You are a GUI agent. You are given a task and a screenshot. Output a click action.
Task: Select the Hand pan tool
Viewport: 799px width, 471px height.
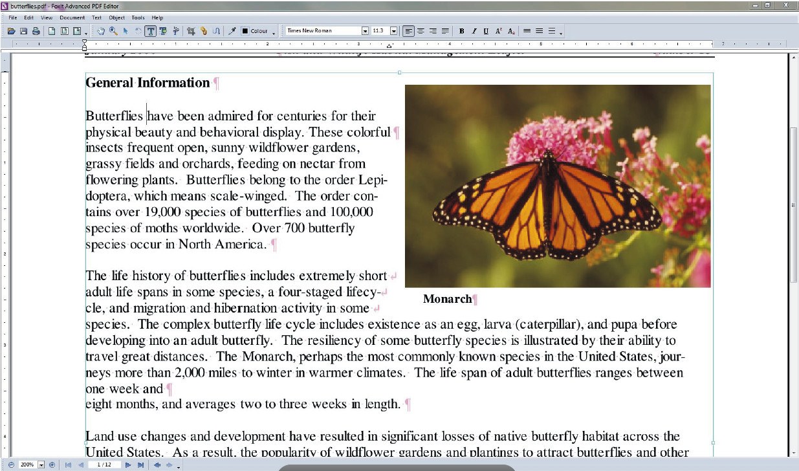pos(101,31)
